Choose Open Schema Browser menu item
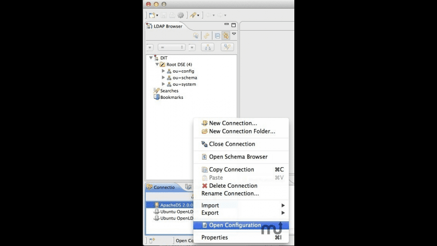Screen dimensions: 437x246 tap(241, 157)
